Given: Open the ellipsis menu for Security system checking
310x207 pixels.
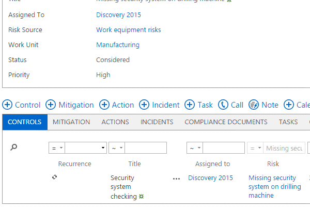Looking at the screenshot, I should [x=176, y=179].
